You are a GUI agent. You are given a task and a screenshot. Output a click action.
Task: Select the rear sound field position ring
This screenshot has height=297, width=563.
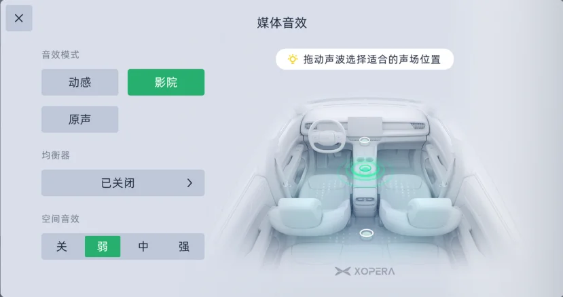(366, 233)
